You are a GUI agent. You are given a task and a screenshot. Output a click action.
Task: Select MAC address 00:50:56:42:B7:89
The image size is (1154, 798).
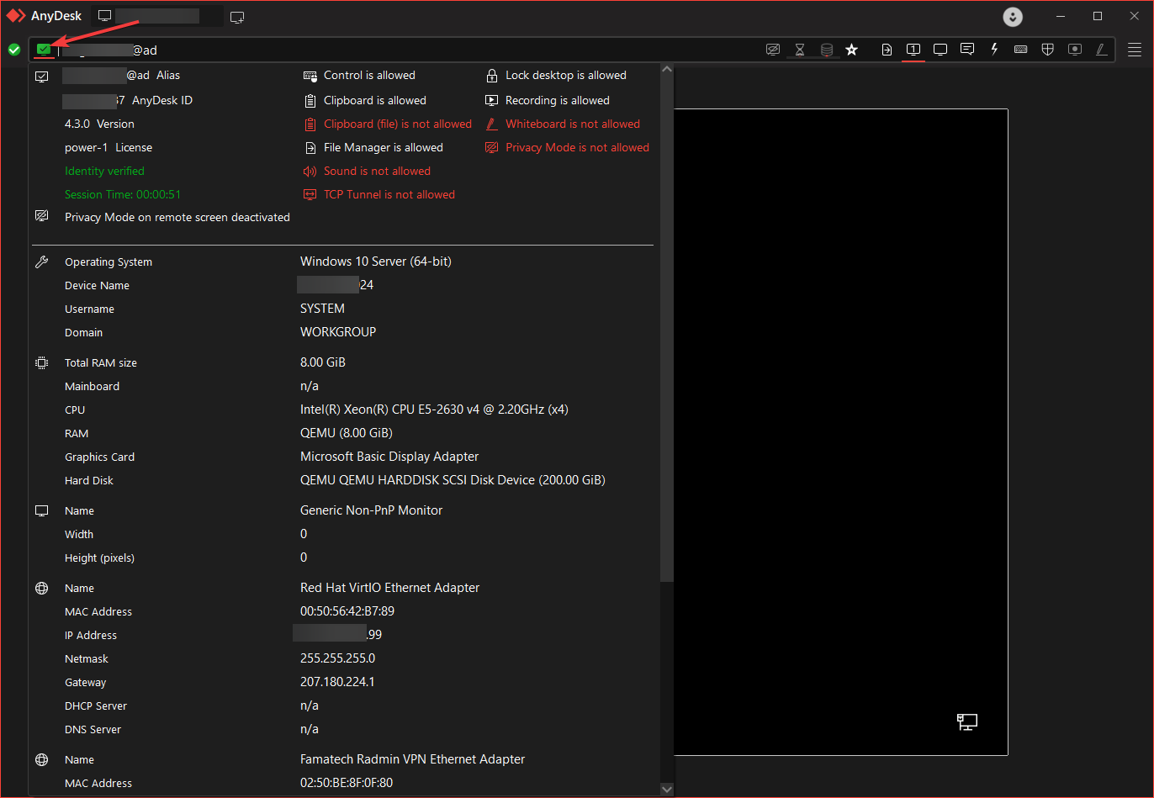pos(347,611)
